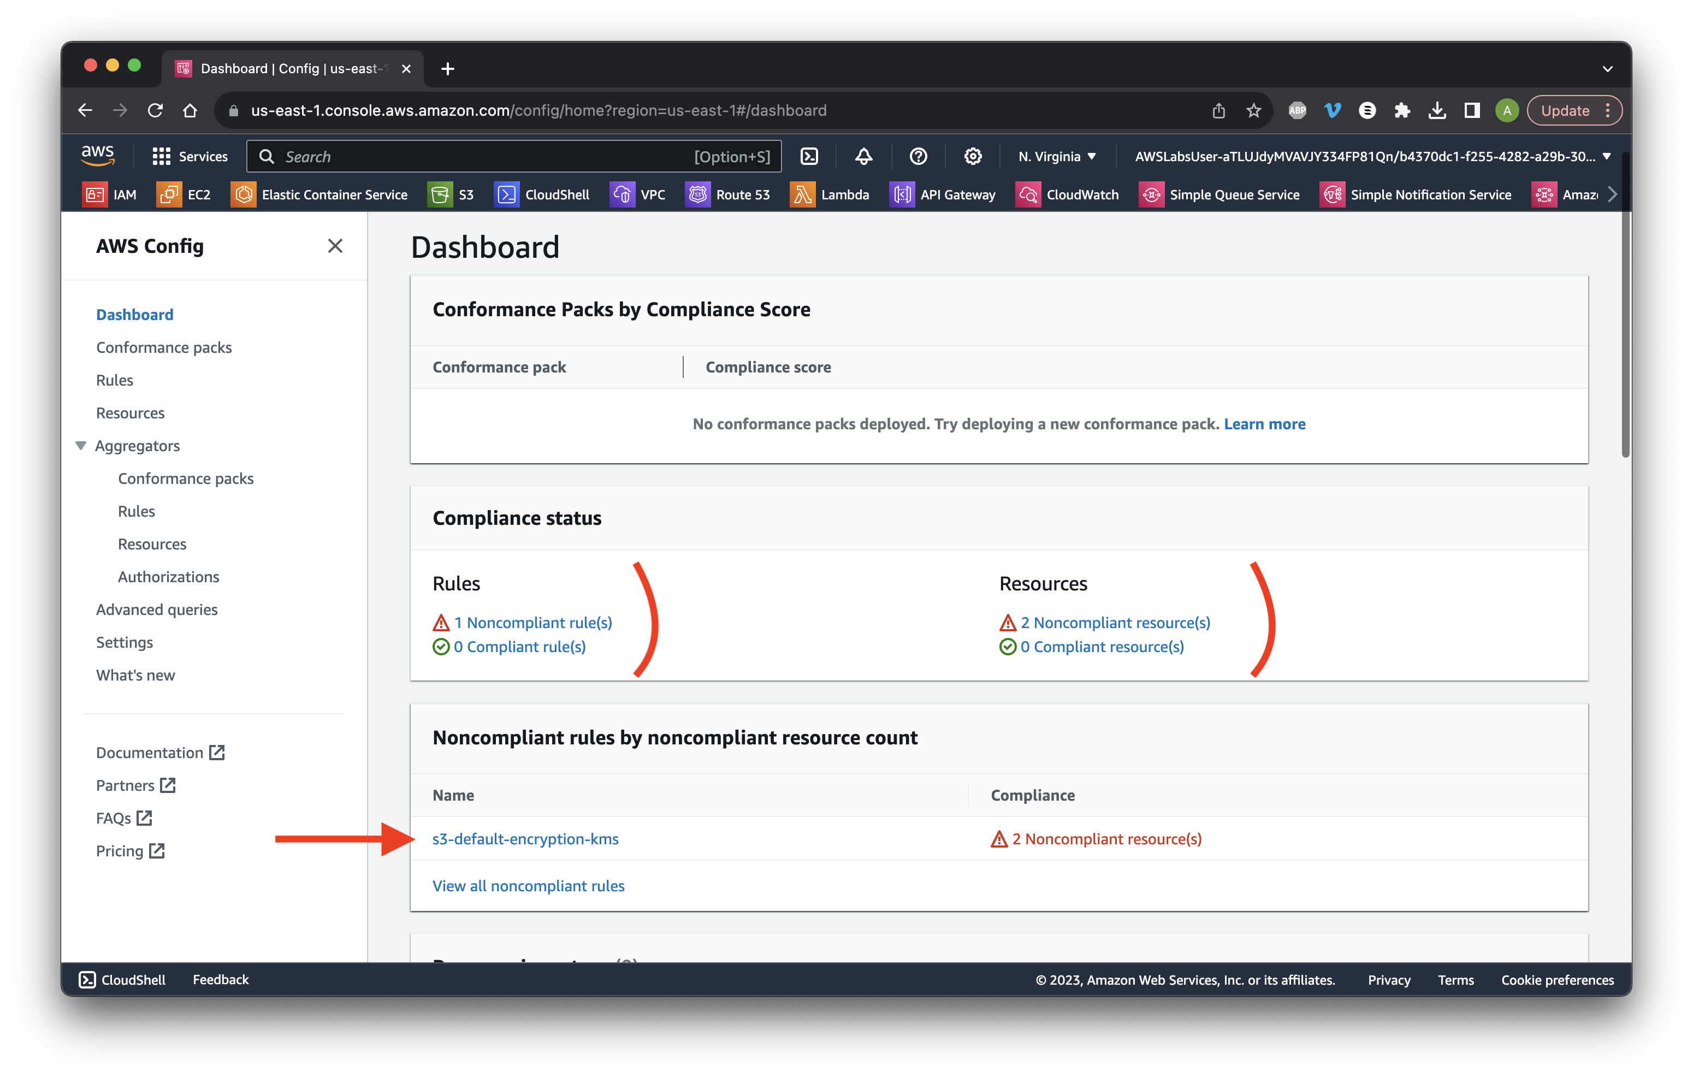This screenshot has height=1077, width=1693.
Task: Open Aggregators Conformance packs page
Action: (x=186, y=479)
